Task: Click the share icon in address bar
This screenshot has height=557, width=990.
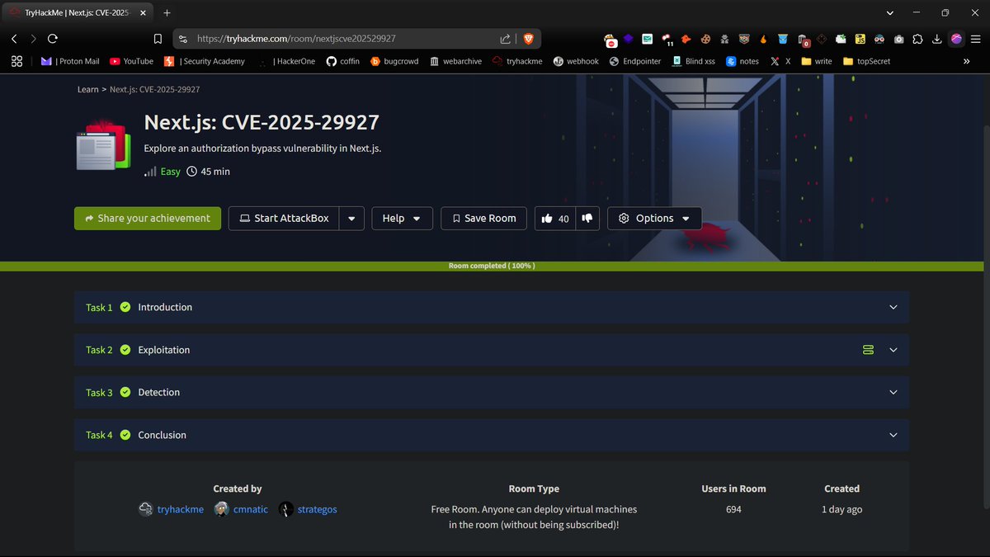Action: click(x=506, y=39)
